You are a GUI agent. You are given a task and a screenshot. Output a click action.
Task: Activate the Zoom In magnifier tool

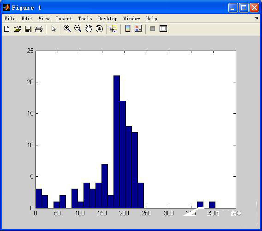click(x=67, y=29)
